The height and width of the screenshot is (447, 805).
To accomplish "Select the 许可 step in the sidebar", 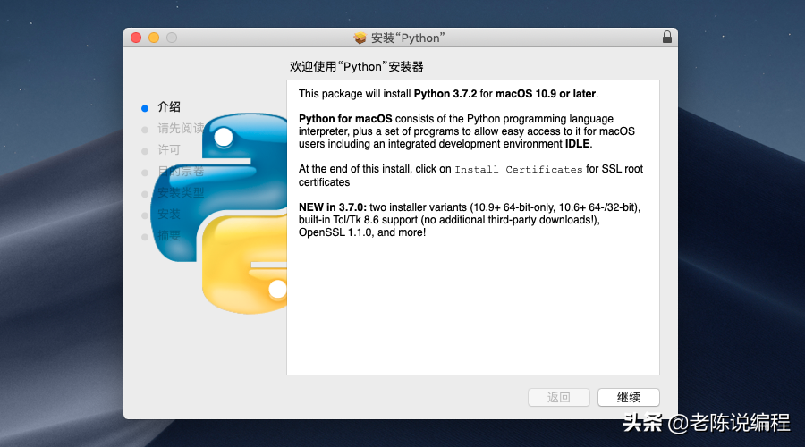I will click(168, 150).
